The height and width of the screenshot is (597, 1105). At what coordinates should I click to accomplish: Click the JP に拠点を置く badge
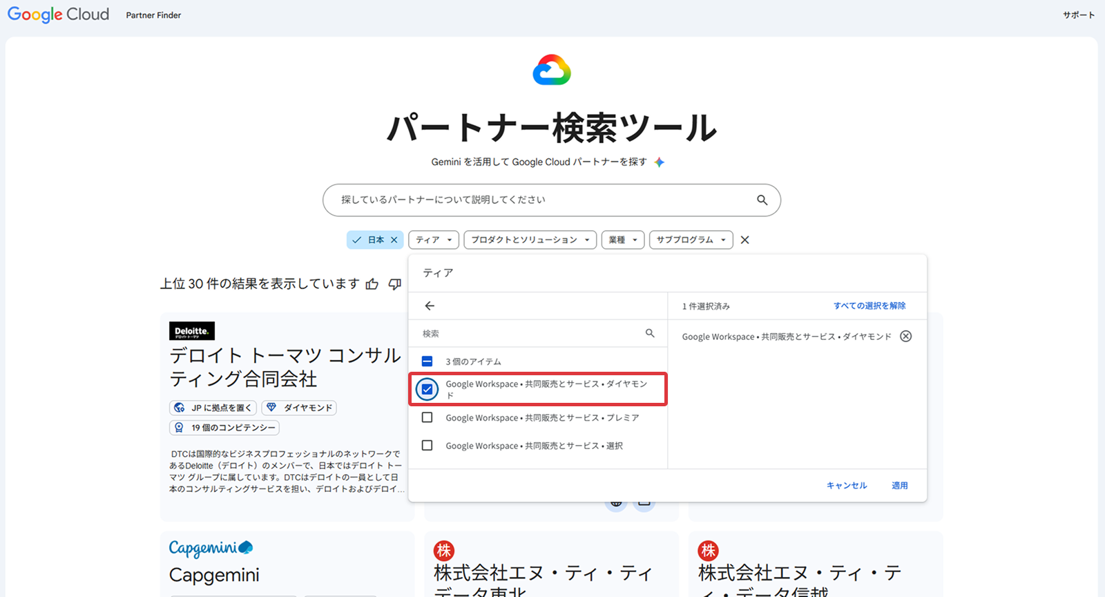(213, 408)
